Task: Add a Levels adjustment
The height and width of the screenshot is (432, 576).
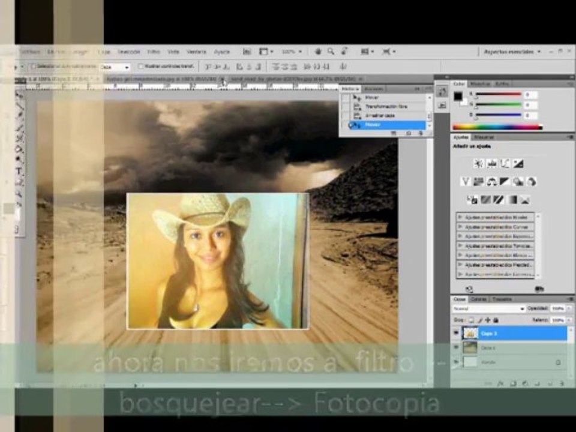Action: click(x=492, y=163)
